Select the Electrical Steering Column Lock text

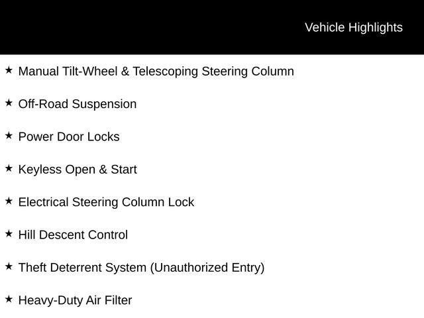(106, 202)
